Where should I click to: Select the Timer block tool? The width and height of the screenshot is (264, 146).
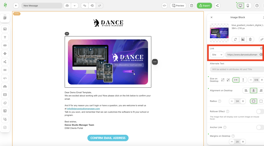[x=5, y=103]
